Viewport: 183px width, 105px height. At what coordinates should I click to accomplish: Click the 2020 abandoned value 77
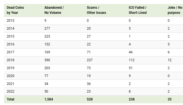(x=46, y=76)
